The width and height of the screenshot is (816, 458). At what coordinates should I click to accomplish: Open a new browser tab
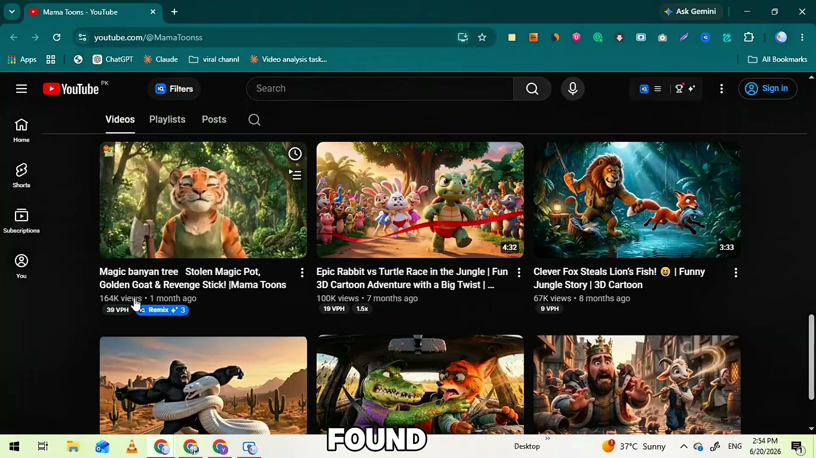point(174,12)
